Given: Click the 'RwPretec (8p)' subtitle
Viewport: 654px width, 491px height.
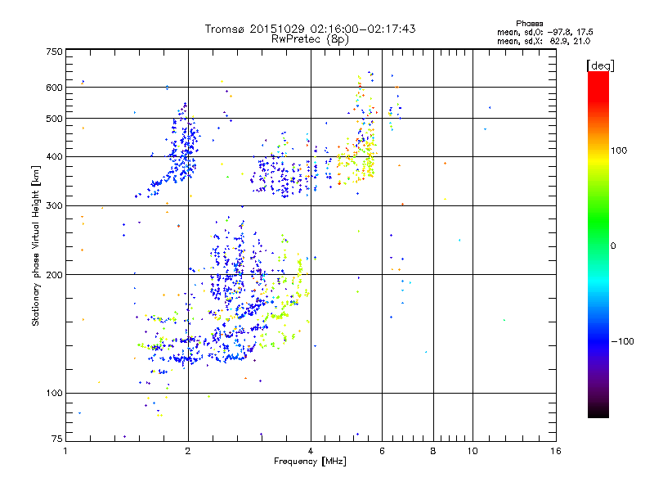Looking at the screenshot, I should (x=310, y=39).
